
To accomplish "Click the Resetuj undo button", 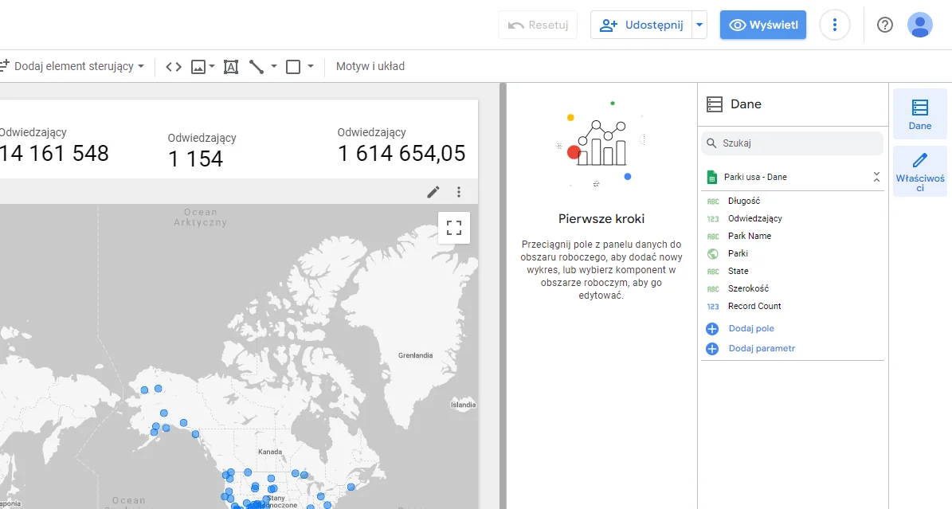I will [538, 25].
